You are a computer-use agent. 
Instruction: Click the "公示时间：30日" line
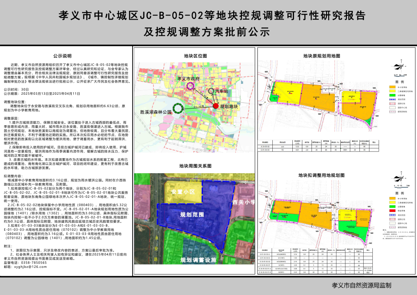pos(16,90)
